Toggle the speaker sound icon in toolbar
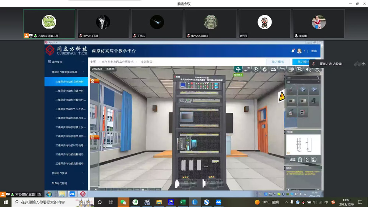This screenshot has height=207, width=368. point(308,69)
